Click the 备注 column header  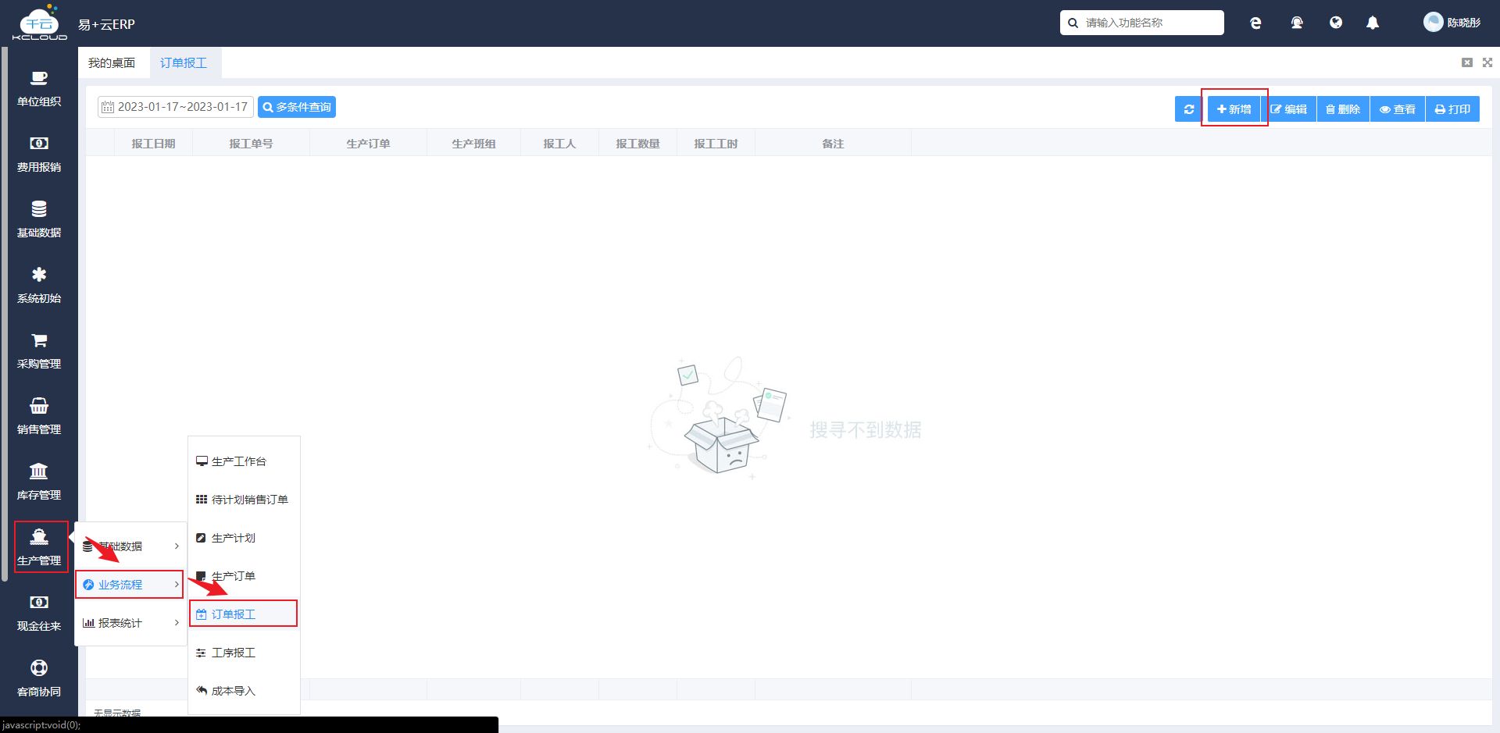pyautogui.click(x=834, y=144)
